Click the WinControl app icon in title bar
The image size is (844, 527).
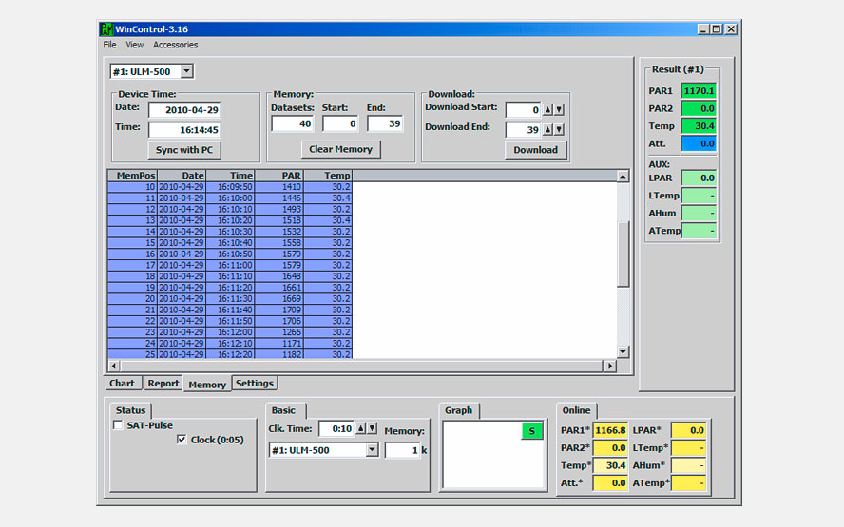click(x=106, y=29)
